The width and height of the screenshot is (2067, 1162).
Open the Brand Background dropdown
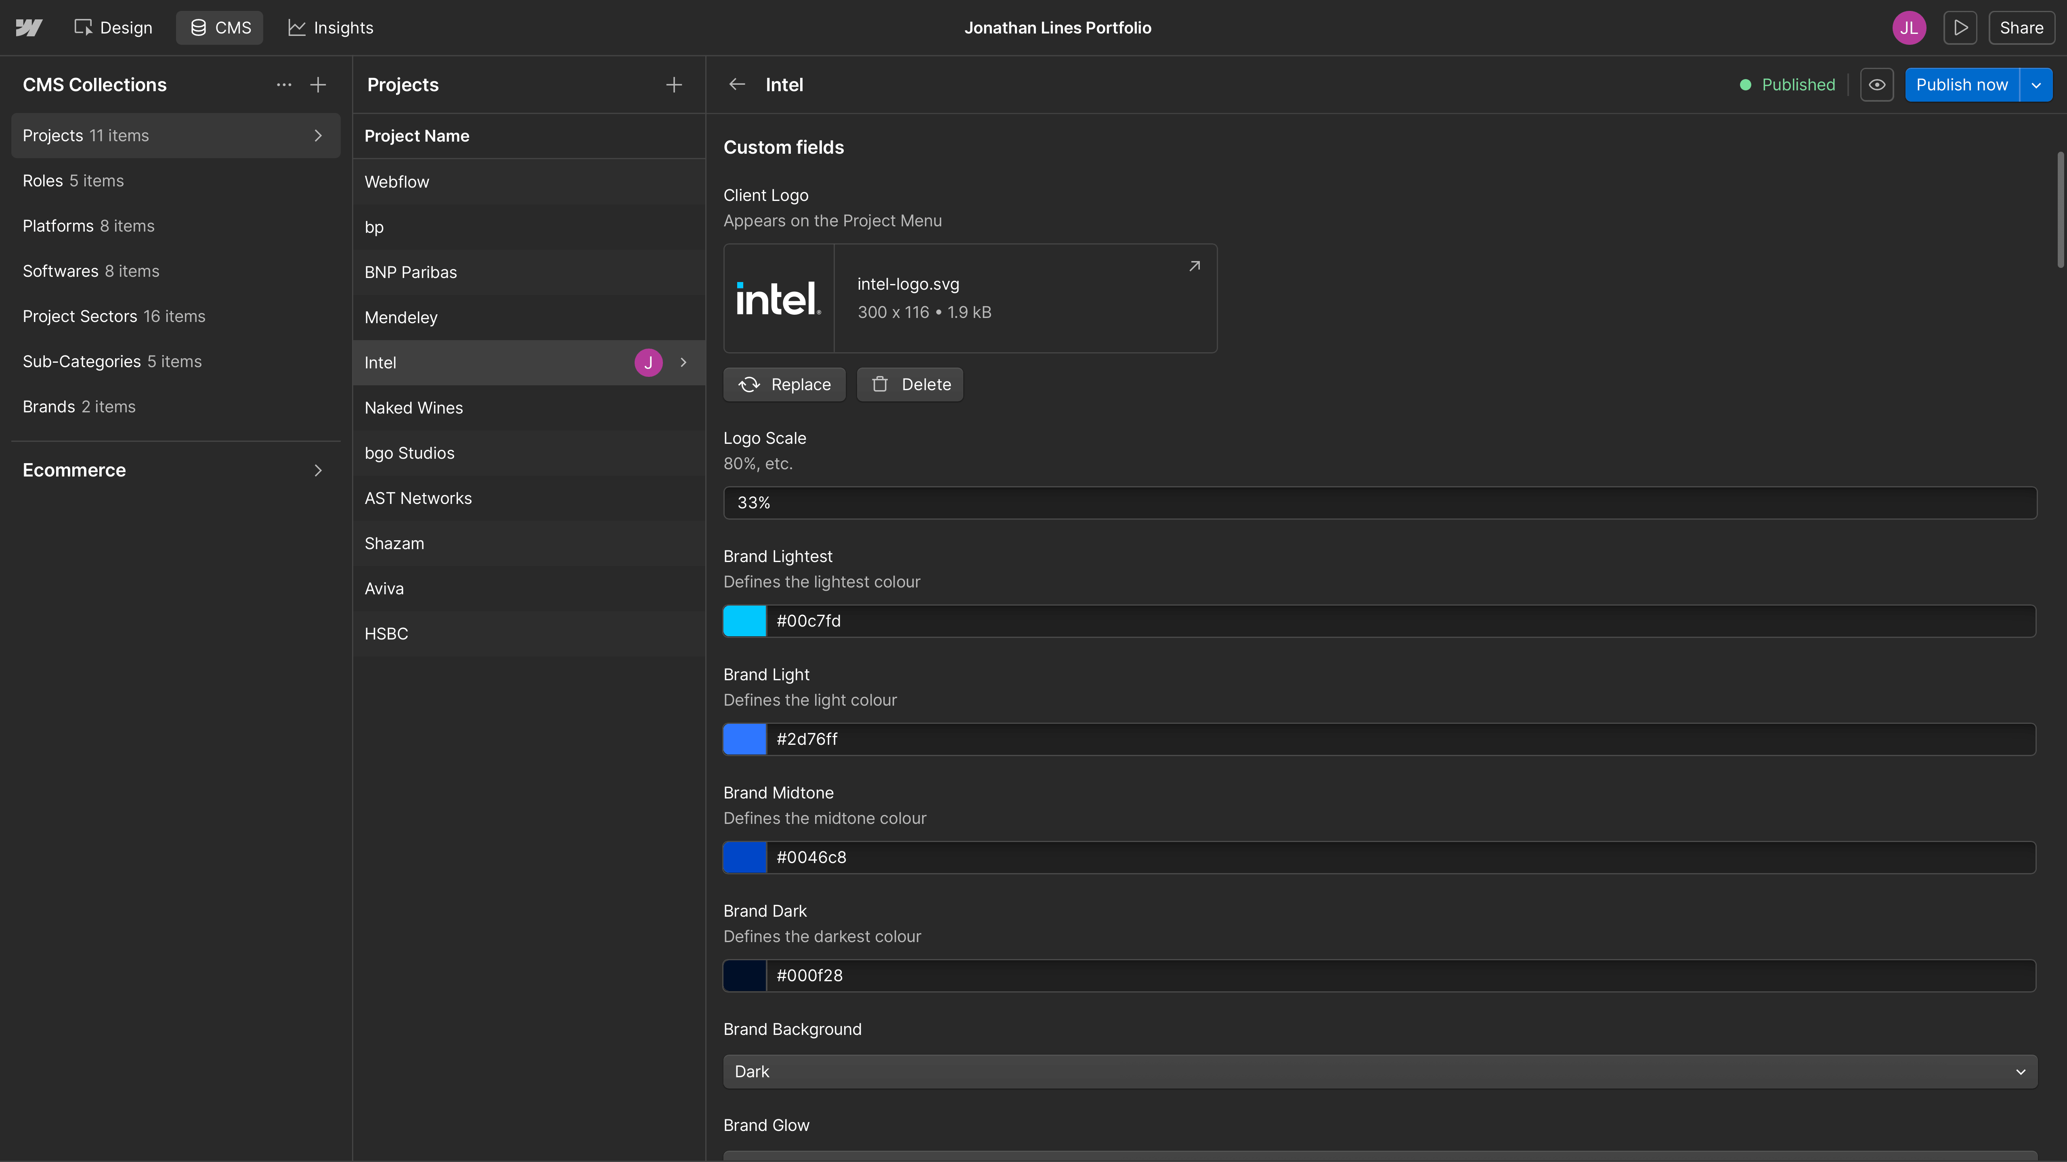click(x=1380, y=1072)
